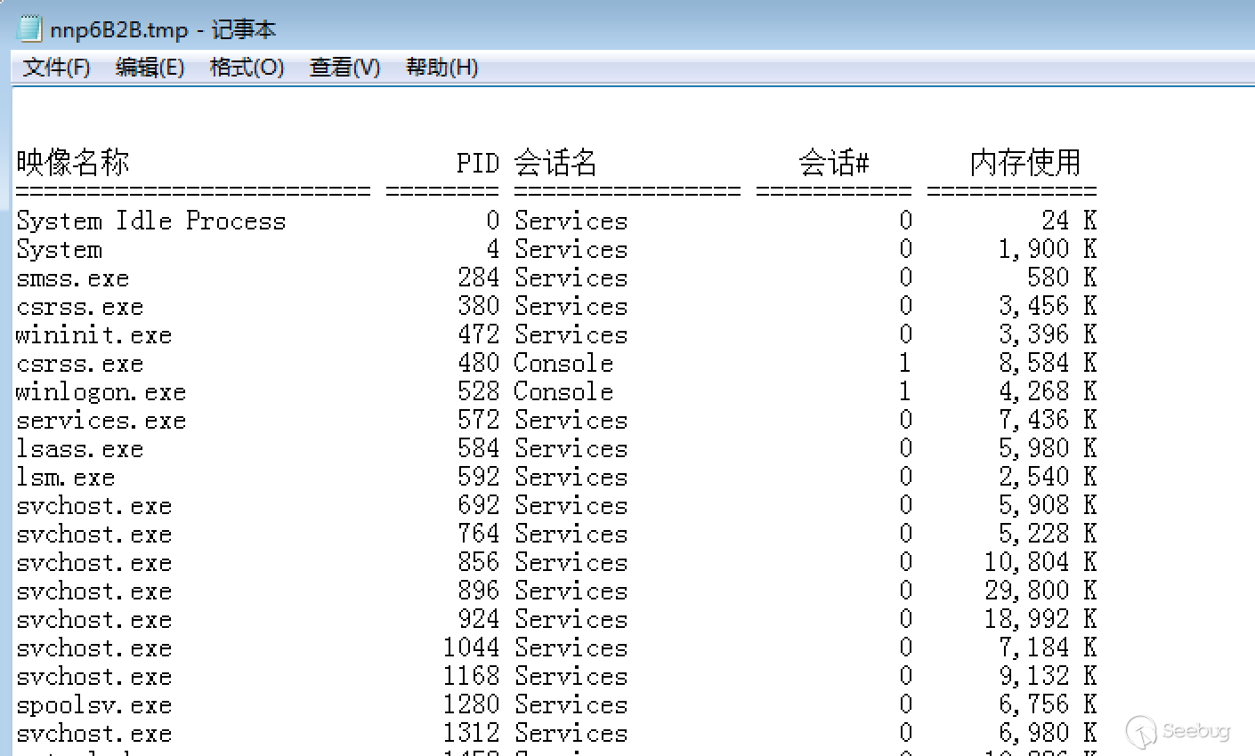Click memory value "18,992 K"

pos(1040,619)
